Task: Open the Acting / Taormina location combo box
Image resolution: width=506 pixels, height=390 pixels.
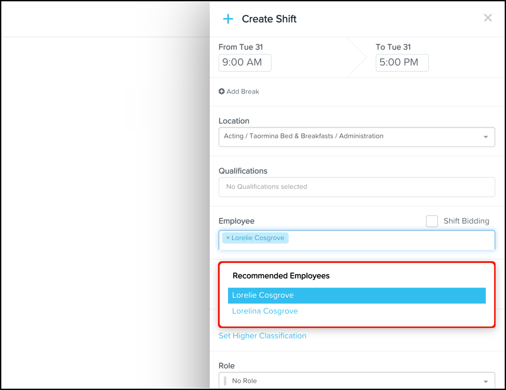Action: point(357,137)
